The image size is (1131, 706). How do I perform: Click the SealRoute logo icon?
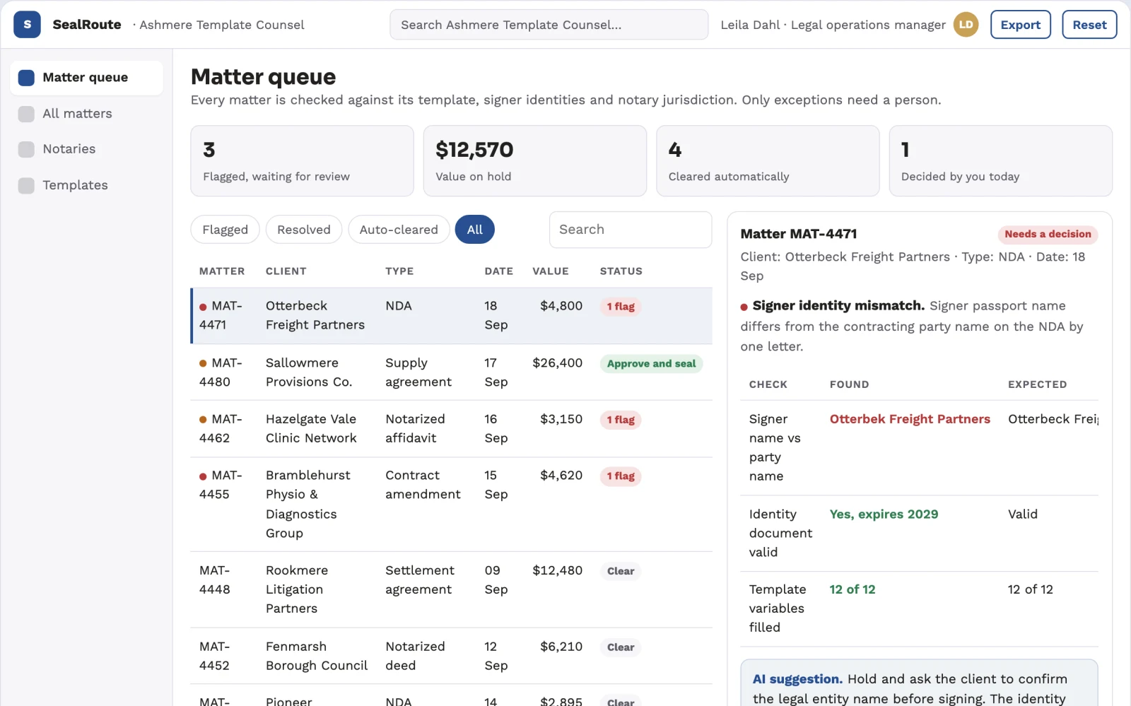(x=27, y=25)
